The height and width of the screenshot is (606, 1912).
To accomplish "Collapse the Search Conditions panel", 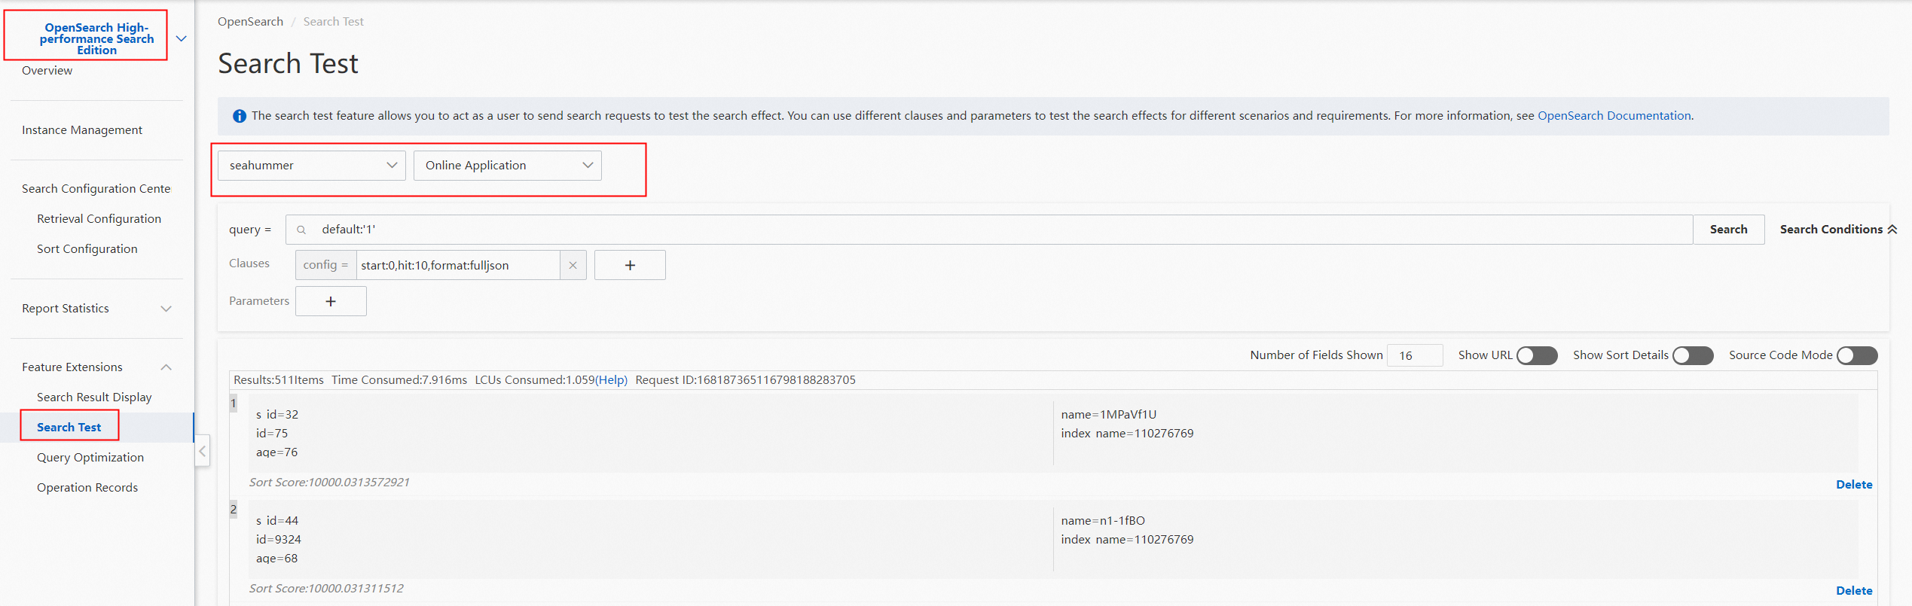I will click(1838, 230).
